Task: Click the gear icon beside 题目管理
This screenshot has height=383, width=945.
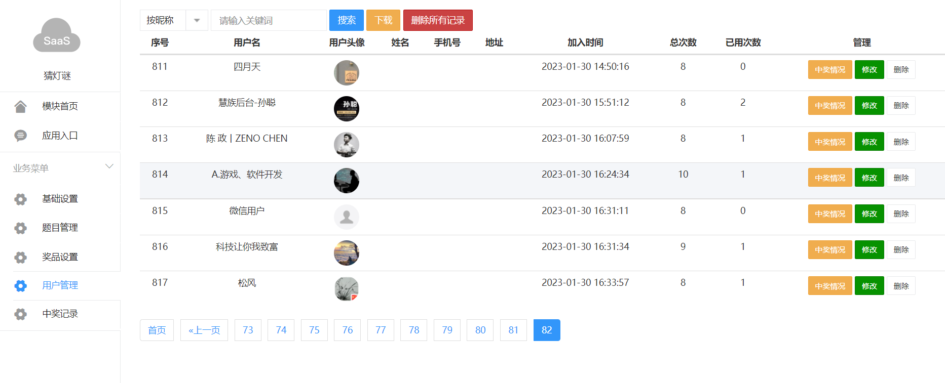Action: (x=20, y=228)
